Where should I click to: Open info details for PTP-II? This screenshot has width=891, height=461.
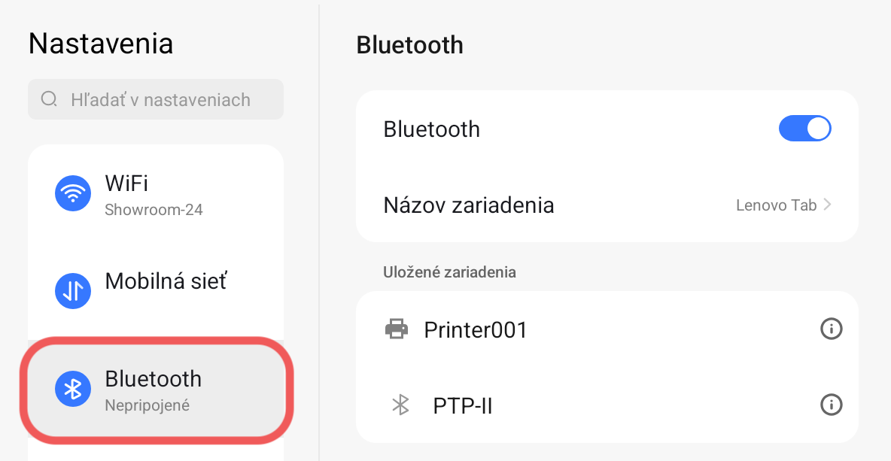coord(831,405)
